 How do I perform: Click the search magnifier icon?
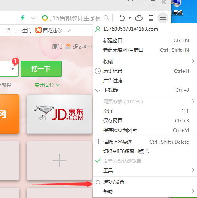pyautogui.click(x=106, y=17)
